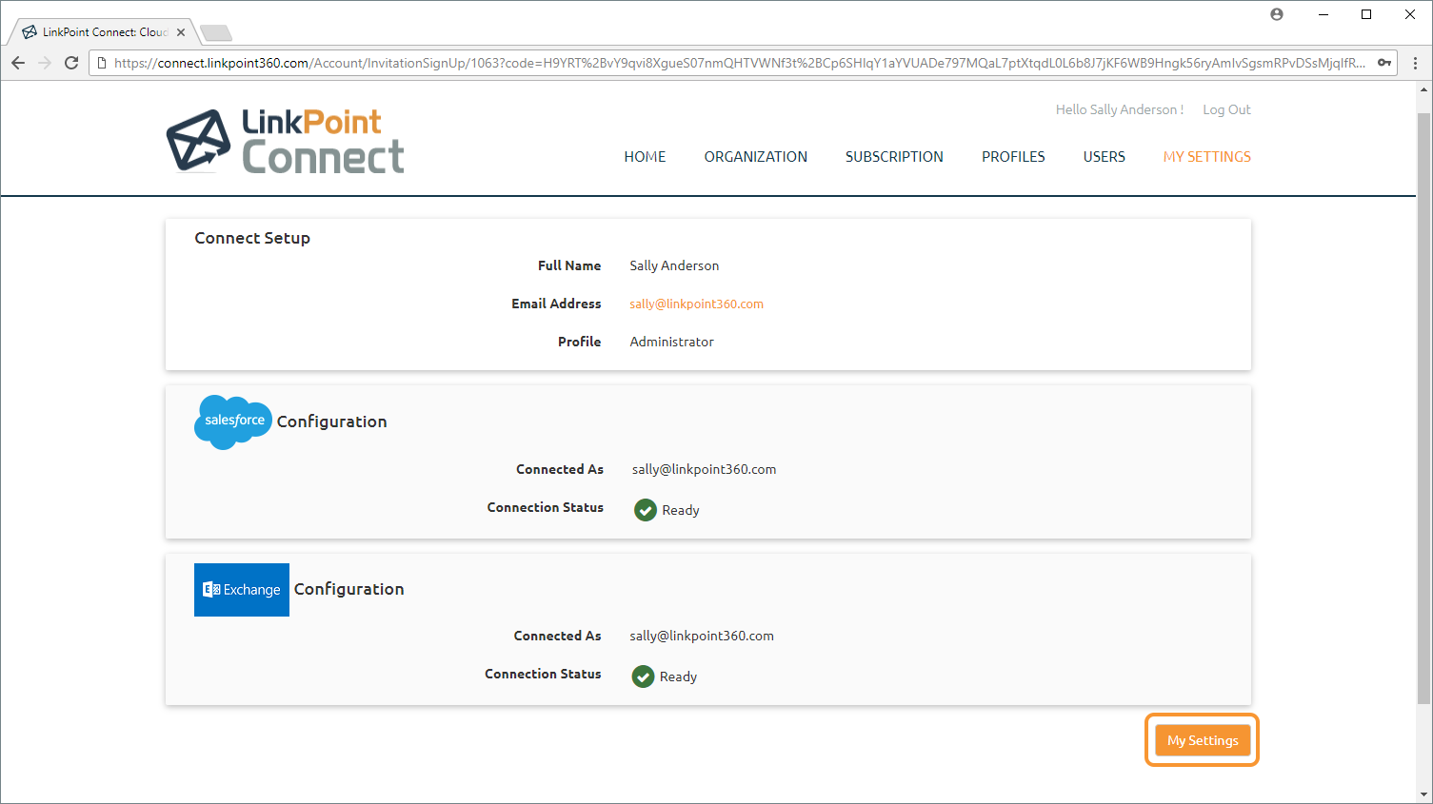Click the Administrator profile value
The height and width of the screenshot is (804, 1433).
pyautogui.click(x=671, y=343)
